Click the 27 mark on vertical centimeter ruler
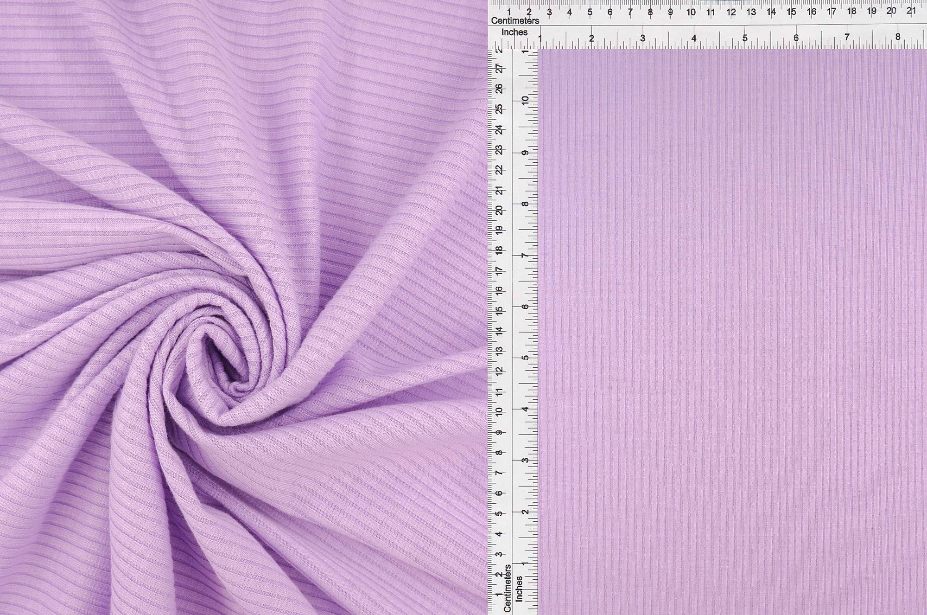Viewport: 927px width, 615px height. tap(499, 69)
